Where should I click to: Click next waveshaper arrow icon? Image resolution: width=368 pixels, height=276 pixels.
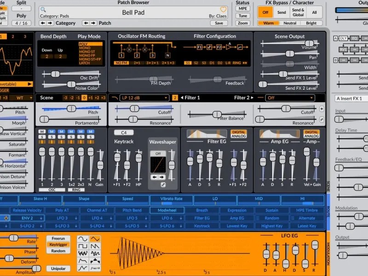point(161,177)
